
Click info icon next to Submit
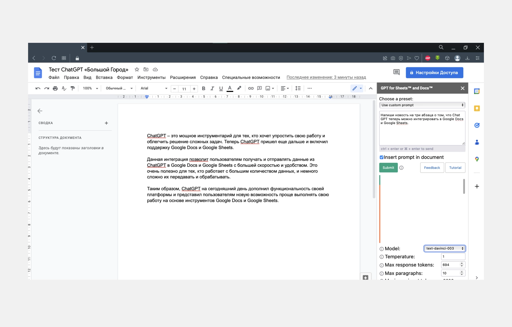click(401, 168)
